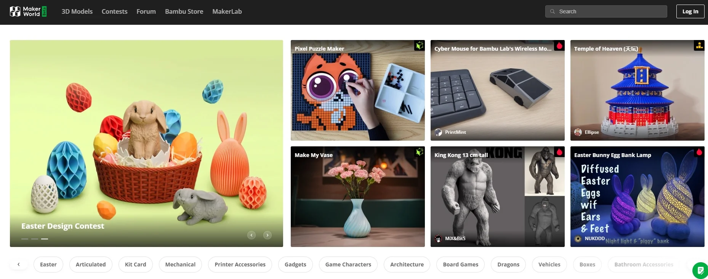Click the Ellipse author name
Viewport: 708px width, 279px height.
592,132
